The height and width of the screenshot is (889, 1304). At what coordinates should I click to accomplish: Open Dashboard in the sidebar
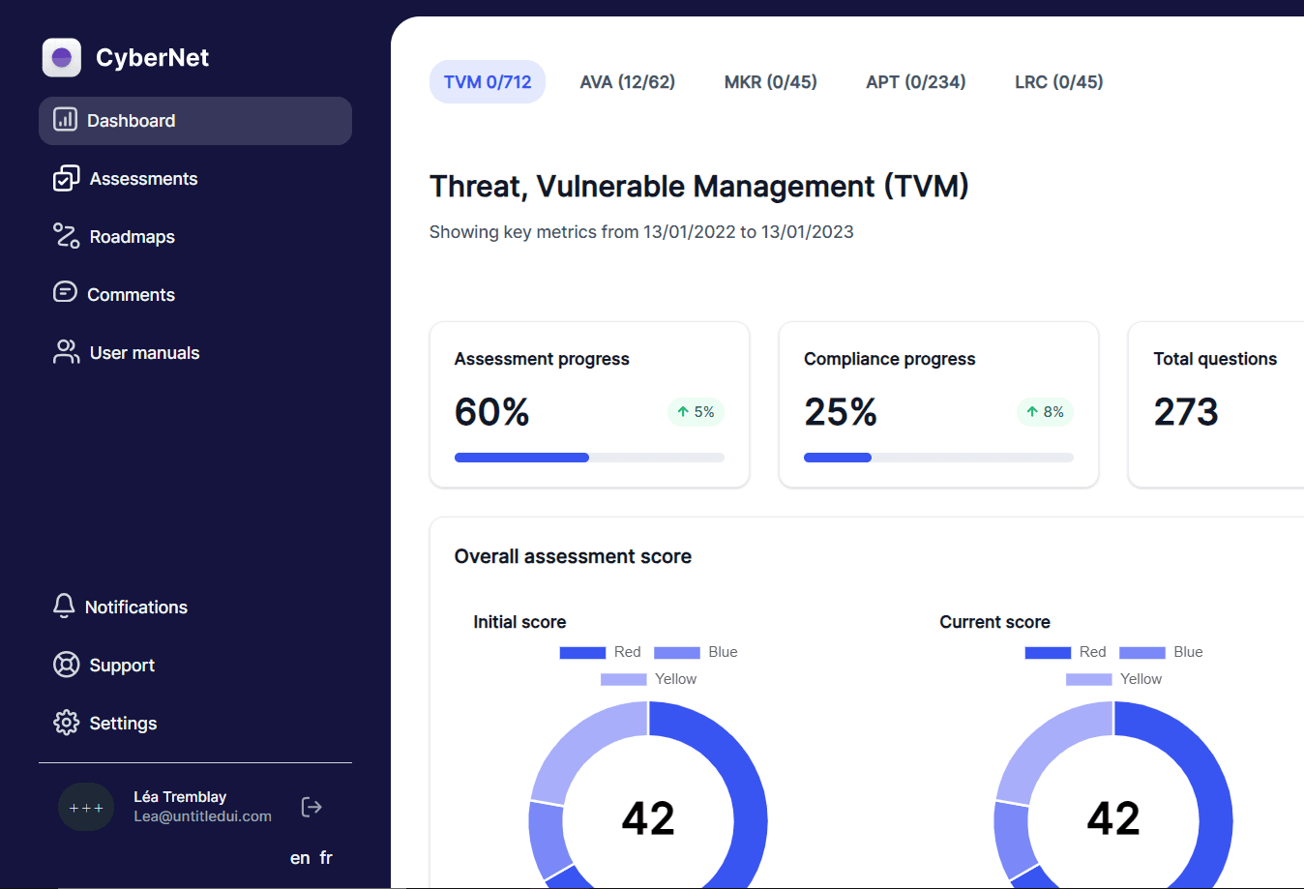click(195, 121)
